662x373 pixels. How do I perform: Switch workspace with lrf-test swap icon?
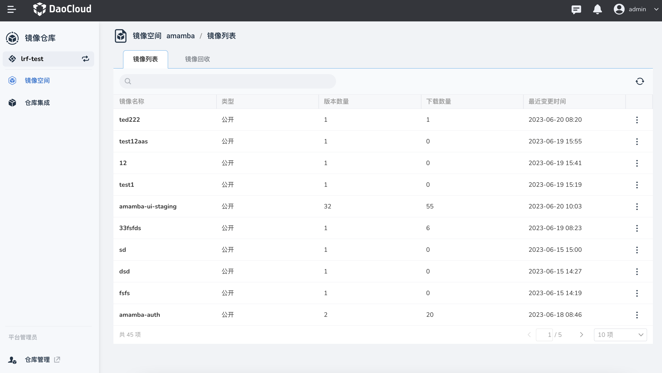85,59
